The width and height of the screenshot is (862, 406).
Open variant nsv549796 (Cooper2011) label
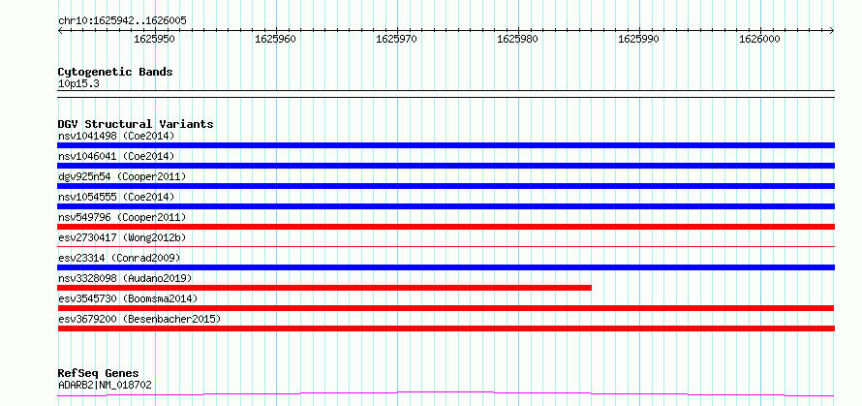click(122, 217)
